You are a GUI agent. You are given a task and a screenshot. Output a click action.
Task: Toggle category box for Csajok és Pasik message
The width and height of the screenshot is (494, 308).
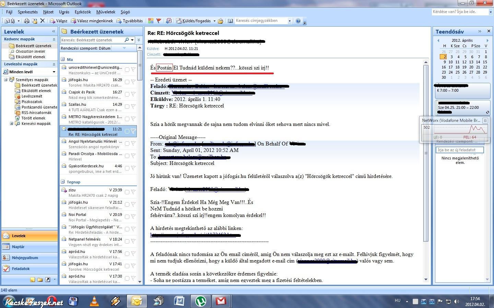click(127, 94)
